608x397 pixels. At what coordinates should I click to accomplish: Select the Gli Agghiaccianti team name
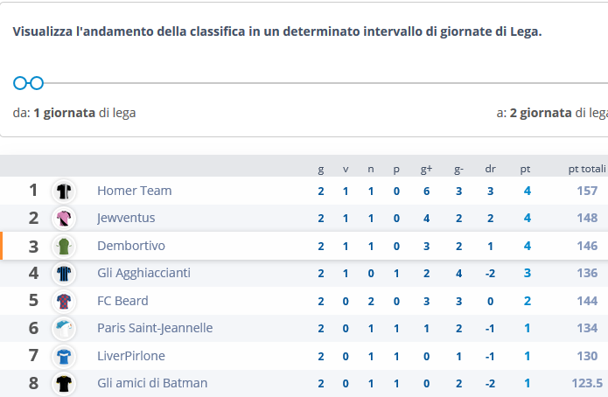[x=143, y=273]
